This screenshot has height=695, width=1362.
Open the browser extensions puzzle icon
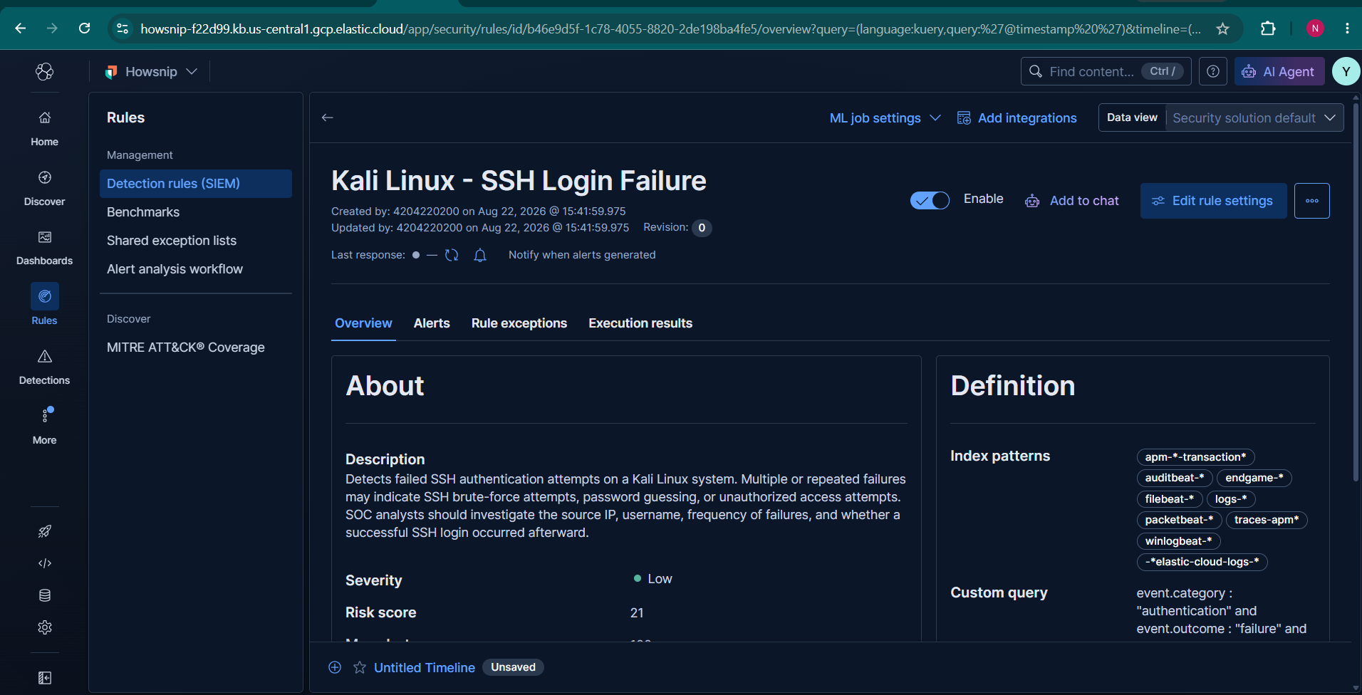[1268, 28]
